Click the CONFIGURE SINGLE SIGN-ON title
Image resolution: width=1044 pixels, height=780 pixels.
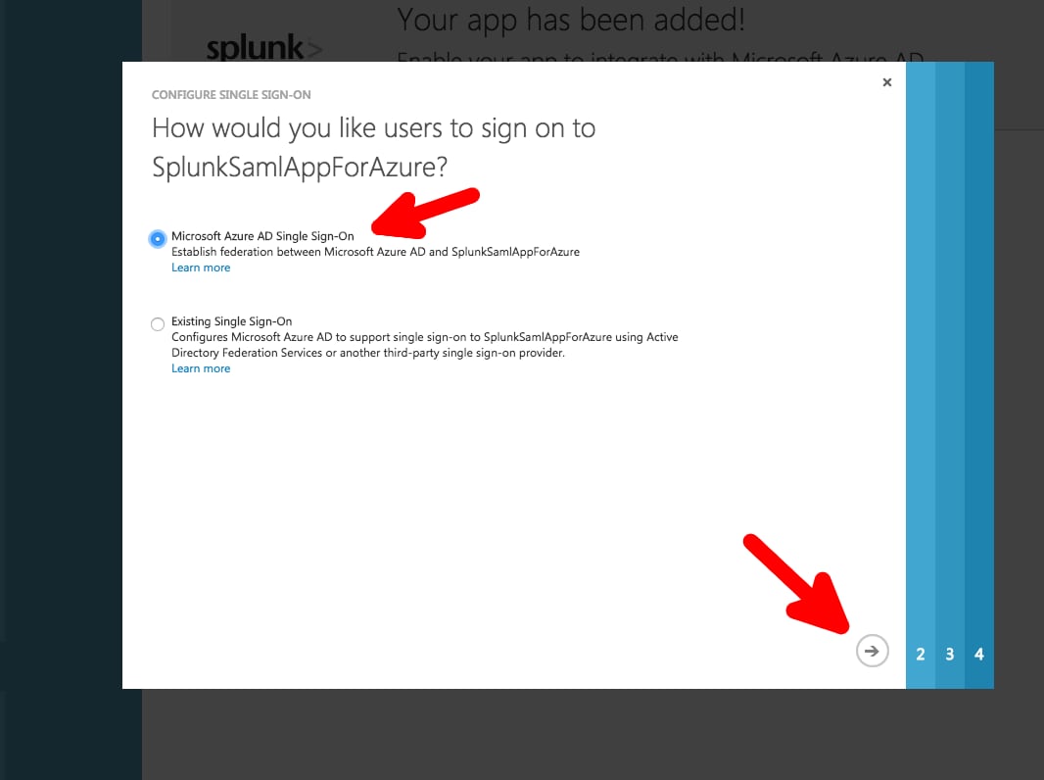(x=231, y=95)
